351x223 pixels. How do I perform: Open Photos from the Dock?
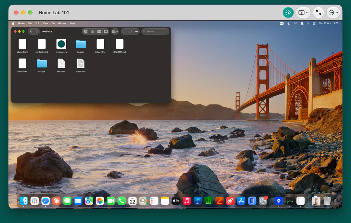[x=100, y=201]
